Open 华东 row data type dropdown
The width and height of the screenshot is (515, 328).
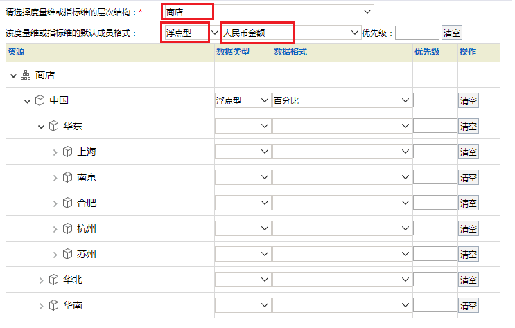click(x=243, y=126)
